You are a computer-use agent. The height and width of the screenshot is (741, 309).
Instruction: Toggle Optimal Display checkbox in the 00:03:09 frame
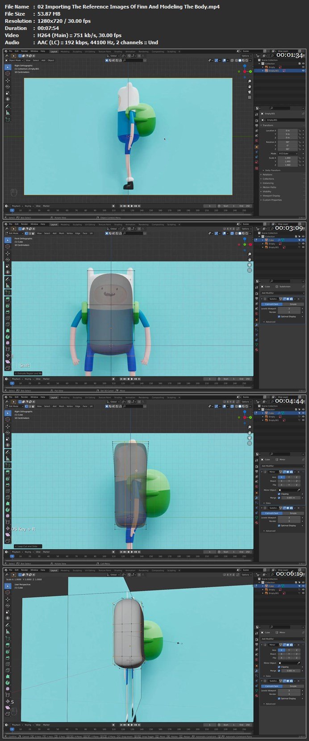coord(279,316)
